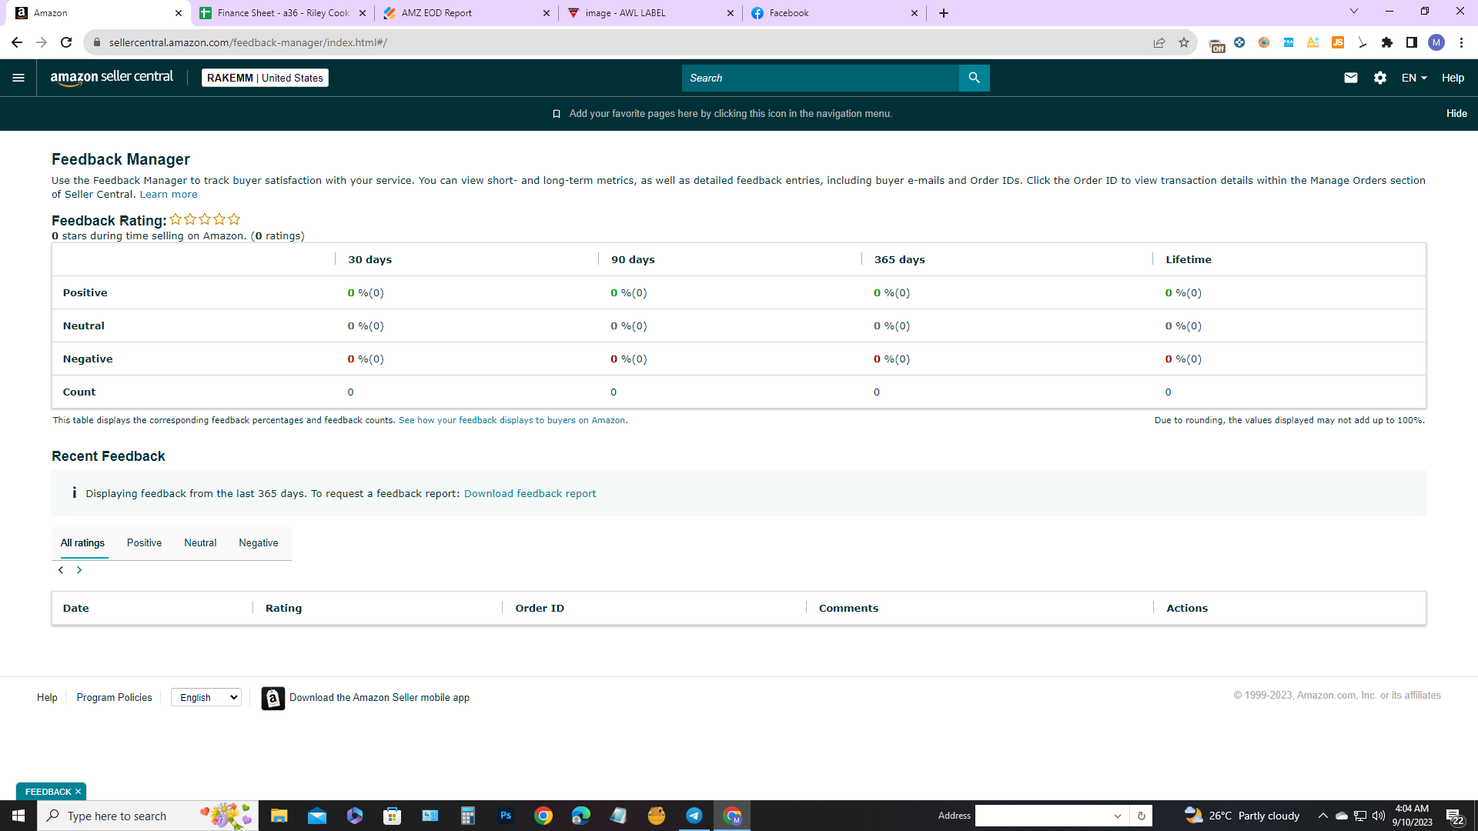Click the taskbar Address input field
Screen dimensions: 1478x831
[1043, 816]
